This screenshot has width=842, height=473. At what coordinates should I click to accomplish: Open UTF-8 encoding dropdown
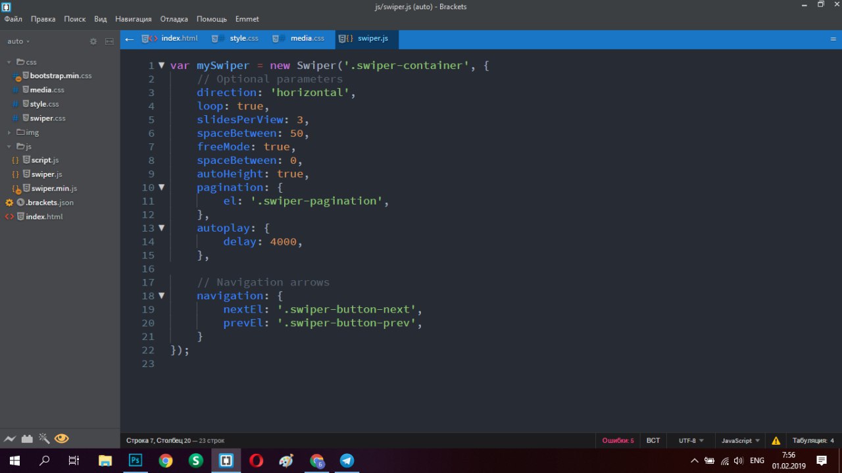(x=691, y=440)
